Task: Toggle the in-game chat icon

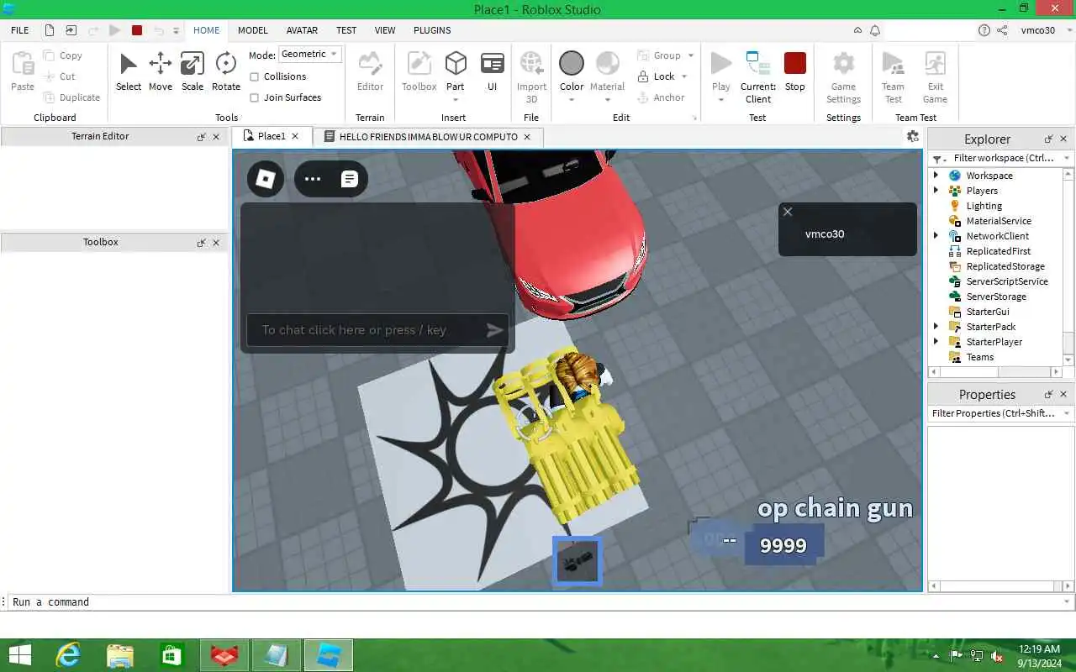Action: (x=350, y=179)
